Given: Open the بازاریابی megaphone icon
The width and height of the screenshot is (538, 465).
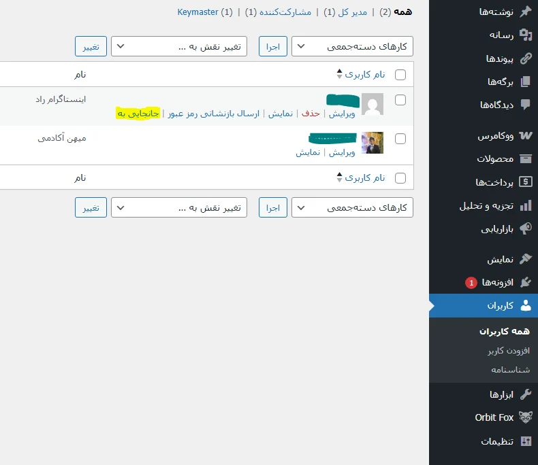Looking at the screenshot, I should point(526,228).
